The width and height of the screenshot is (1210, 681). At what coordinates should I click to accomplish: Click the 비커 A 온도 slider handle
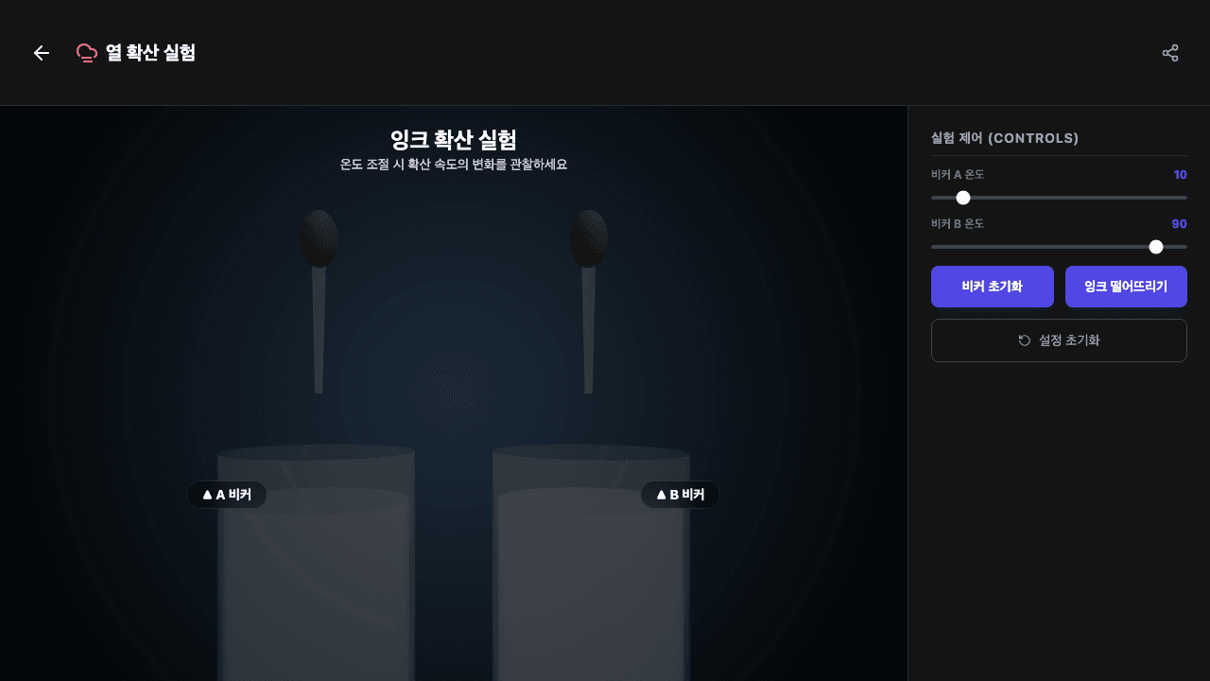coord(963,198)
